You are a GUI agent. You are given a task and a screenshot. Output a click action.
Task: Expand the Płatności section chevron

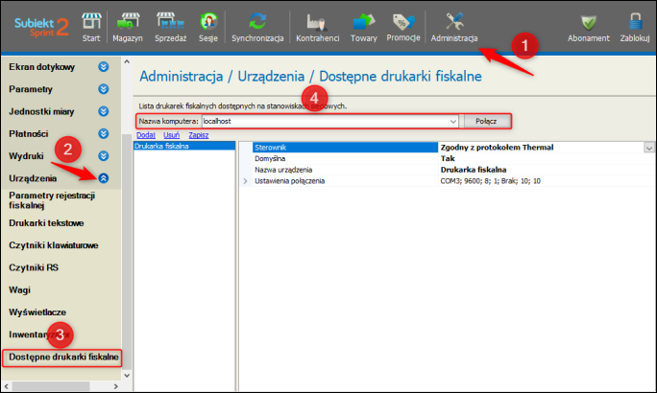click(104, 133)
